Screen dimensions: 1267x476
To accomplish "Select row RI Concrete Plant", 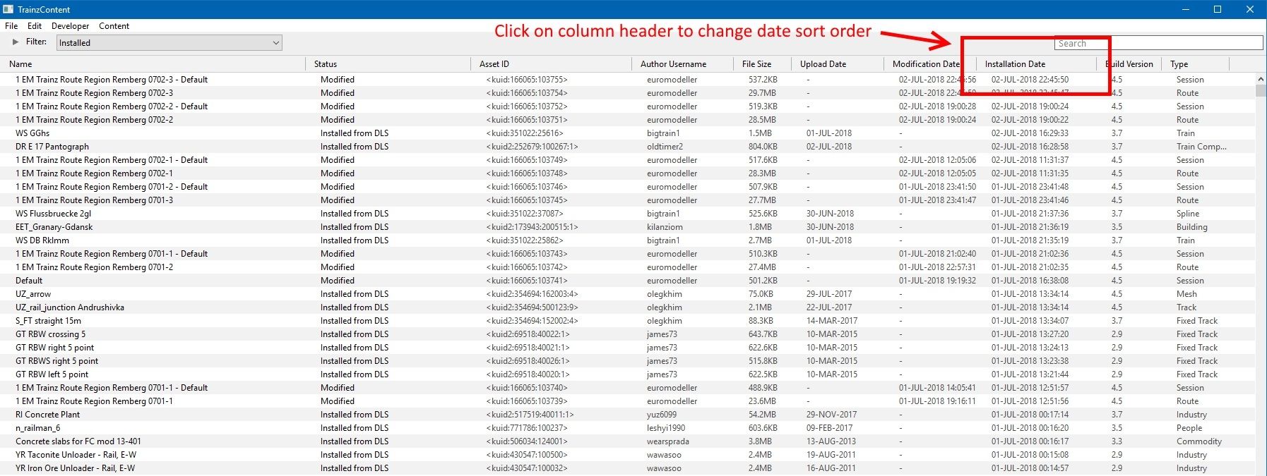I will [629, 415].
